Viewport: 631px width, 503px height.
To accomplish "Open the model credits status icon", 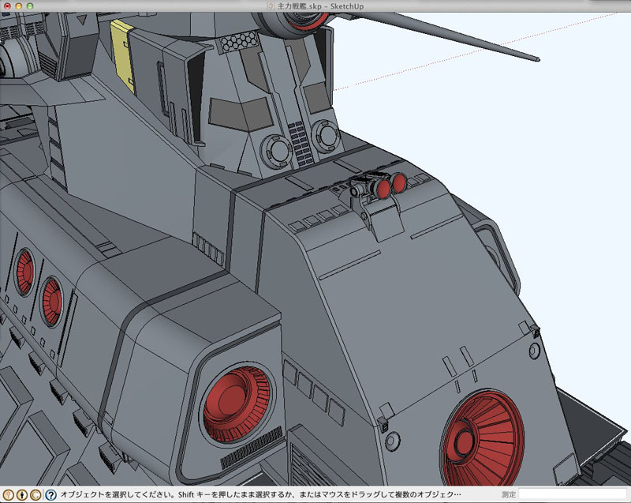I will (22, 495).
